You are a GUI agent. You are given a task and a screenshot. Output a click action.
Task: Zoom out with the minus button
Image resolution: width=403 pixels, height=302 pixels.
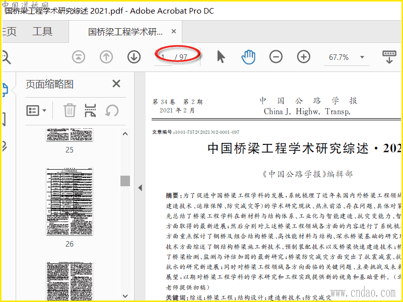[276, 57]
